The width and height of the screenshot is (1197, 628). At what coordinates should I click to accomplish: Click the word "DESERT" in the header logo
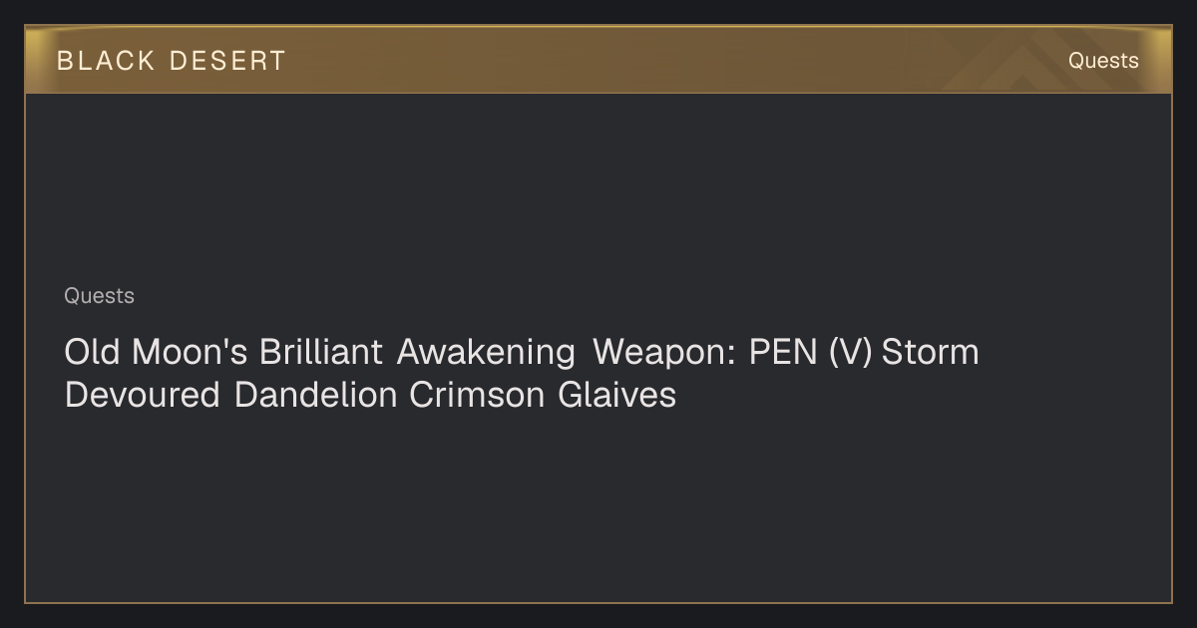click(227, 61)
